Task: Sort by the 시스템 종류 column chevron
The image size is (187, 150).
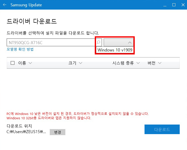Action: pyautogui.click(x=138, y=63)
